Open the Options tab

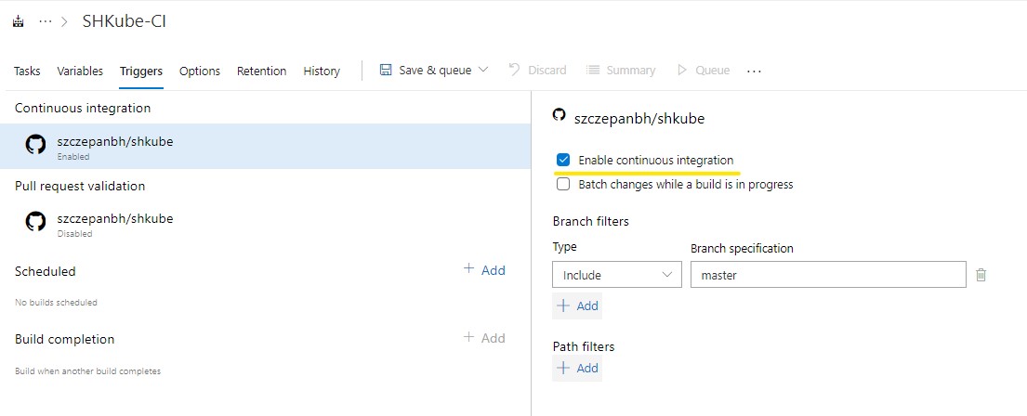[200, 71]
